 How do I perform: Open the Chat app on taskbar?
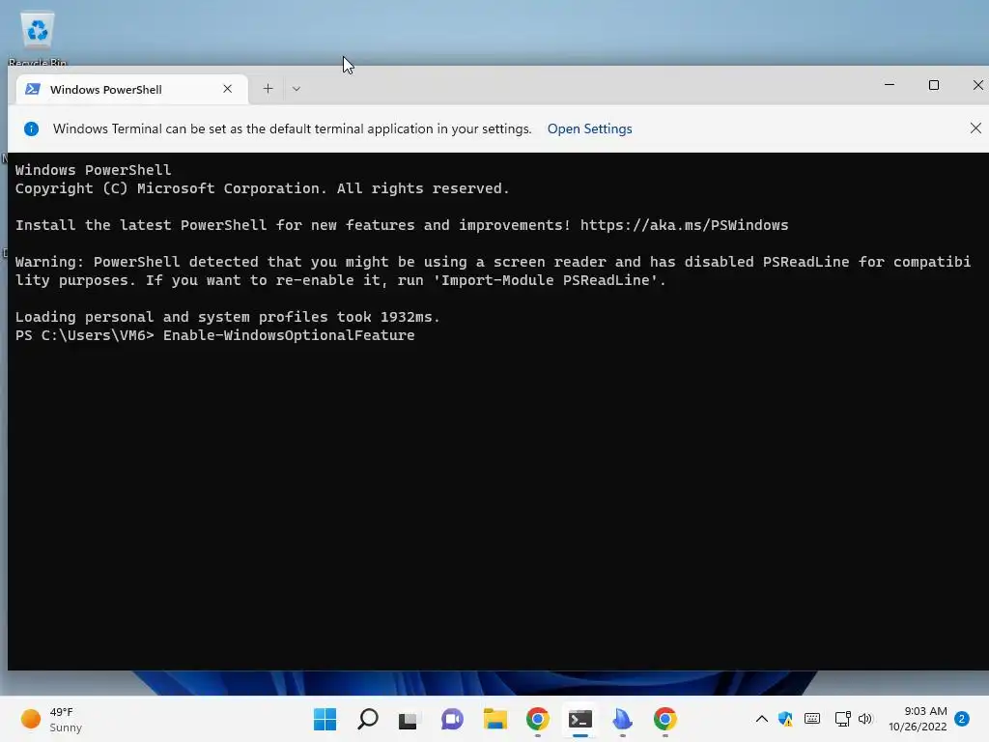coord(452,719)
